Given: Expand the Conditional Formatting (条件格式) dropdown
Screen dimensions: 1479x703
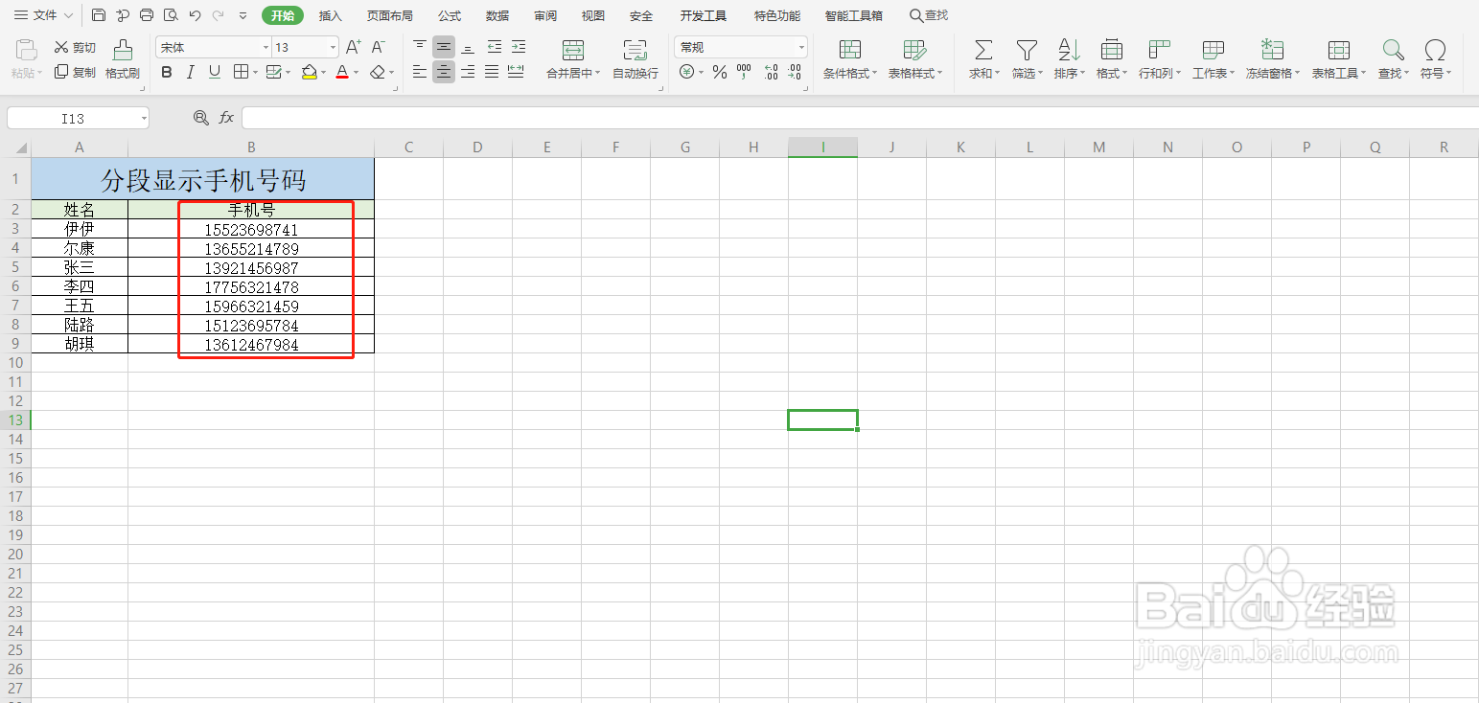Looking at the screenshot, I should click(x=874, y=74).
